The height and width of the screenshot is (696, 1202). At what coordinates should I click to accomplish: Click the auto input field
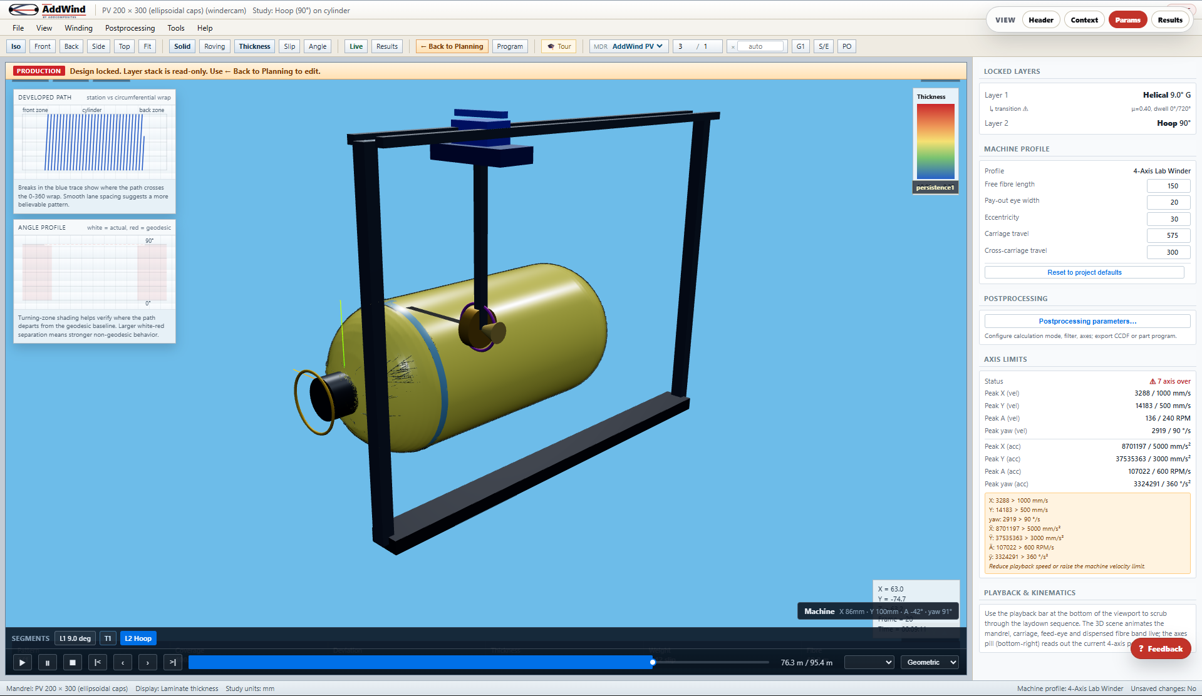(x=760, y=46)
